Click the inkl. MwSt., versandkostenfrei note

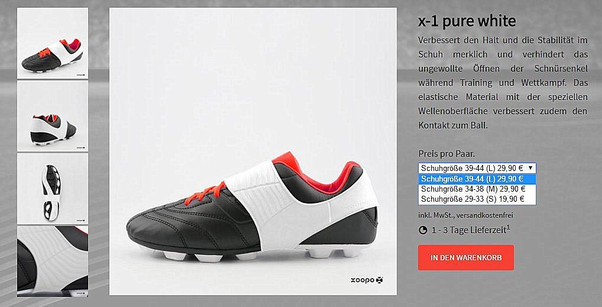[466, 215]
